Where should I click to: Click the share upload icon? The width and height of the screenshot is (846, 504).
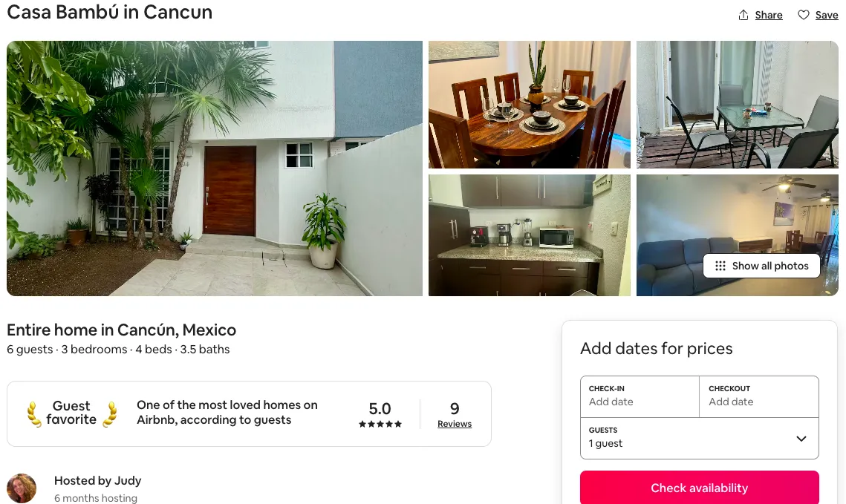(743, 15)
